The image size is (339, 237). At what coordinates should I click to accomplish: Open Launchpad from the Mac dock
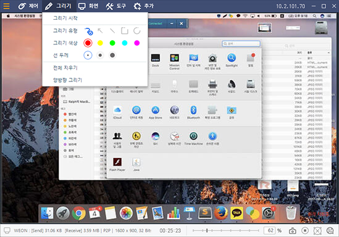pyautogui.click(x=63, y=213)
